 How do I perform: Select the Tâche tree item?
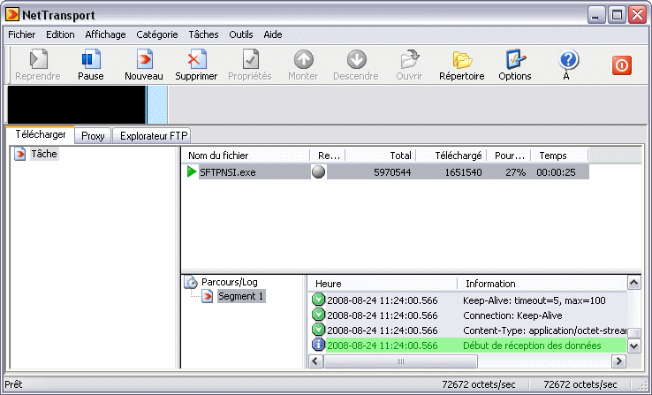(x=44, y=154)
